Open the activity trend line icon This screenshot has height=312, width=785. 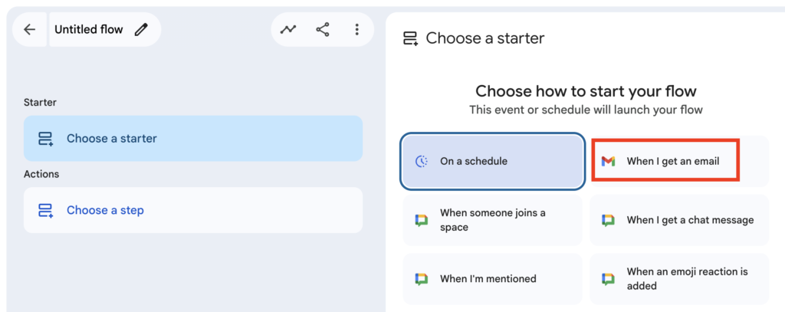click(x=288, y=30)
